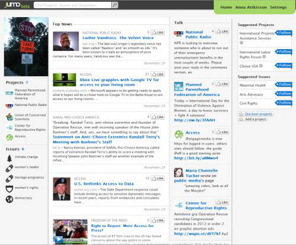The height and width of the screenshot is (245, 296).
Task: Click soldier portrait thumbnail
Action: [x=62, y=189]
